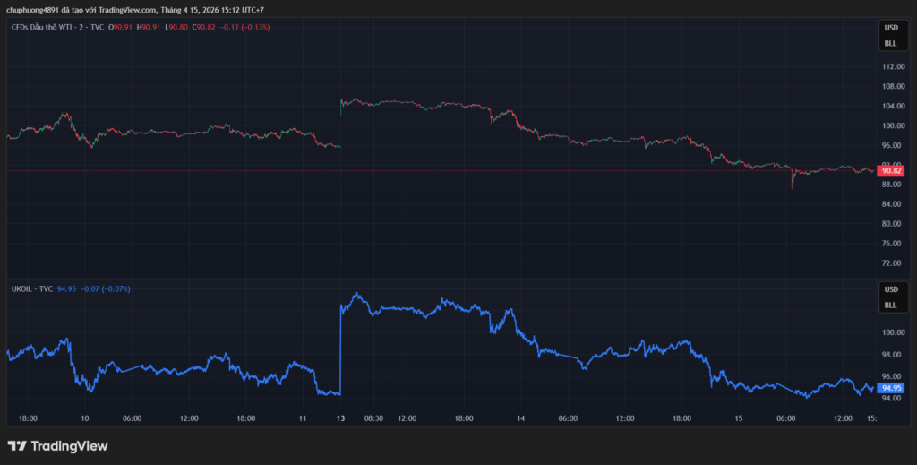Click the bold 13 date on time axis
The image size is (917, 465).
click(340, 418)
